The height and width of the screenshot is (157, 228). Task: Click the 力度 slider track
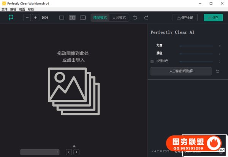[197, 46]
